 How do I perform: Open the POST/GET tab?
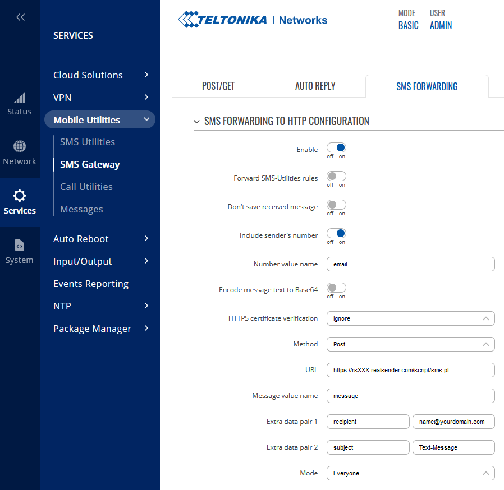[218, 86]
